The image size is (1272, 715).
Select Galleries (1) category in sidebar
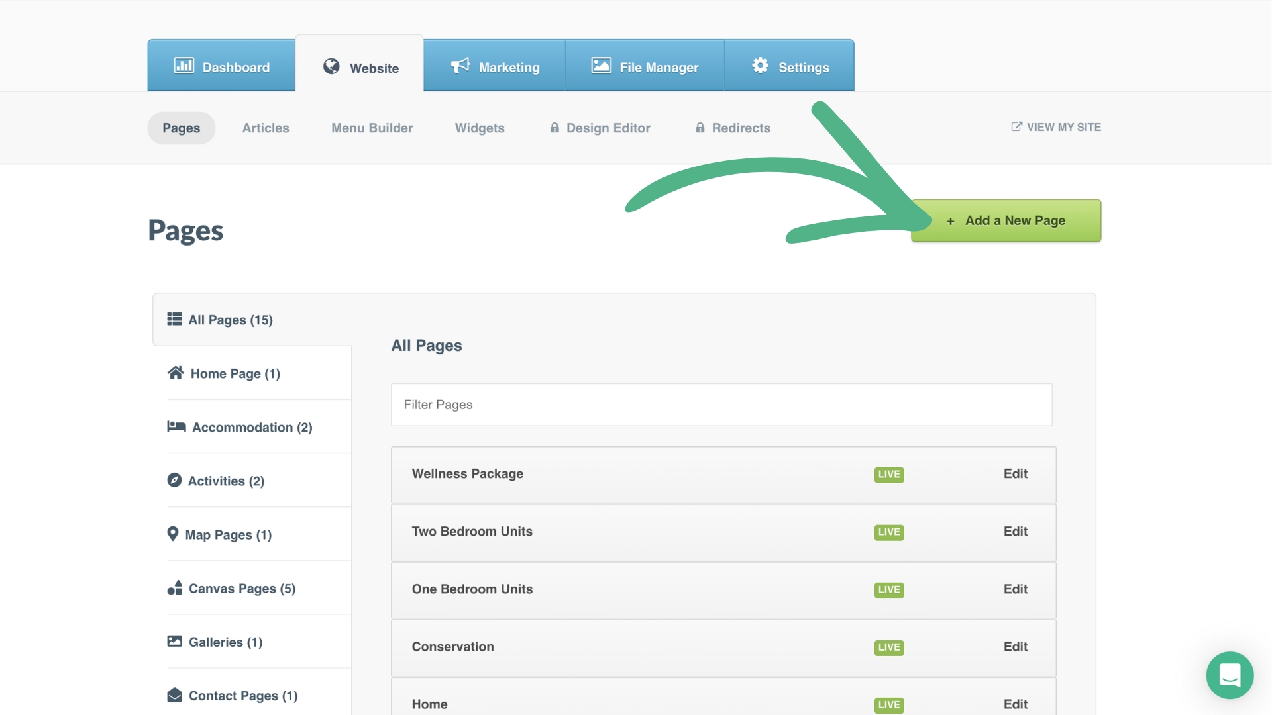point(225,642)
